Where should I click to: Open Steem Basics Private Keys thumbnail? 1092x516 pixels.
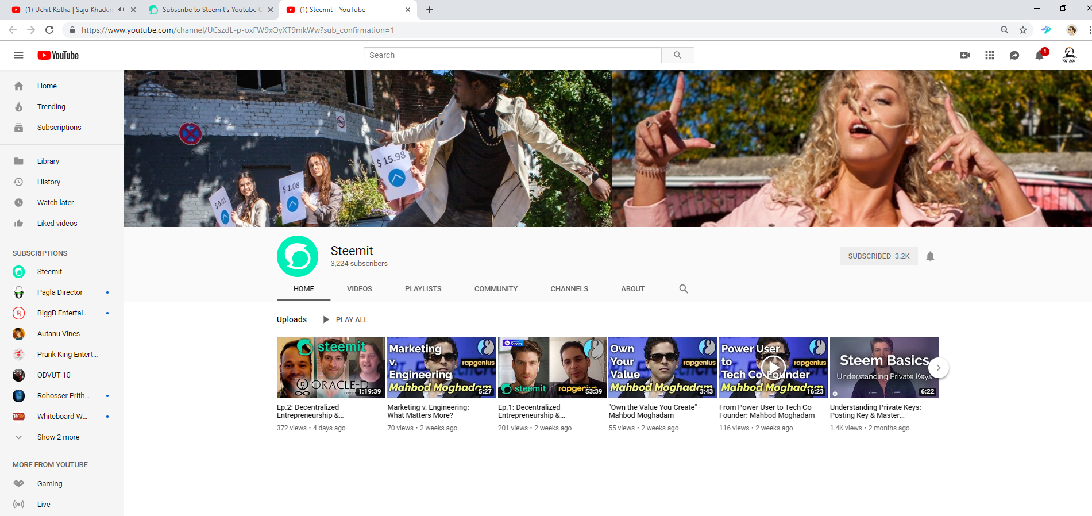tap(884, 368)
